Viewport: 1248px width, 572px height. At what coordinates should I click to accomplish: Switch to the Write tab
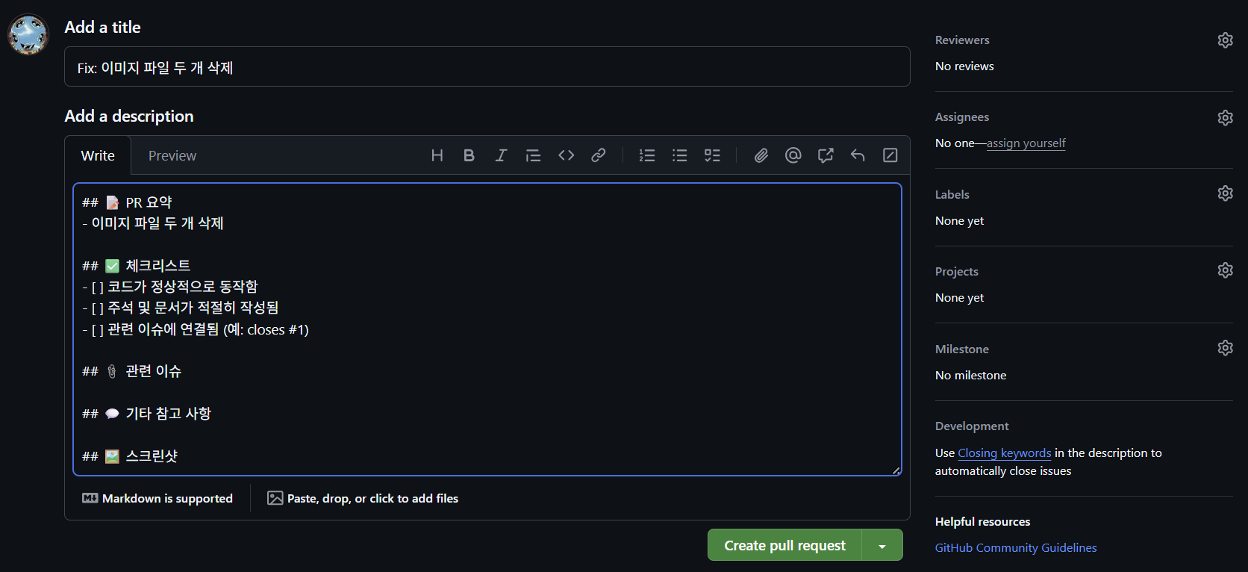(x=98, y=155)
